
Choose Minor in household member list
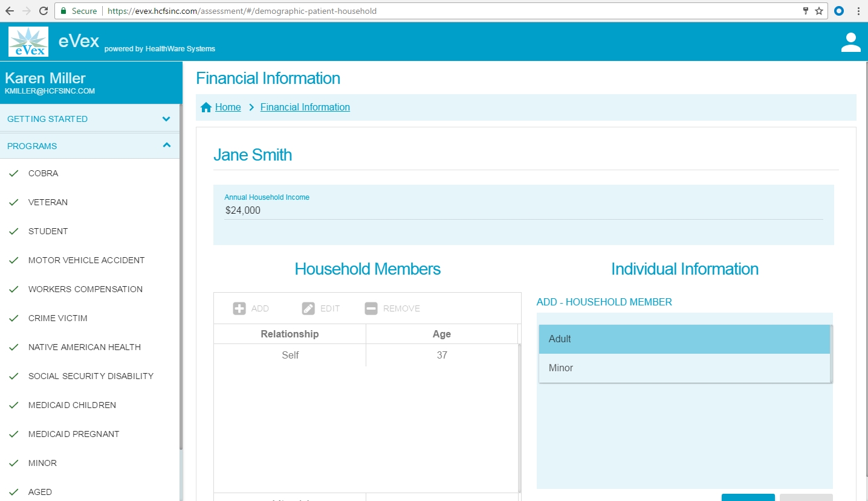pyautogui.click(x=684, y=368)
